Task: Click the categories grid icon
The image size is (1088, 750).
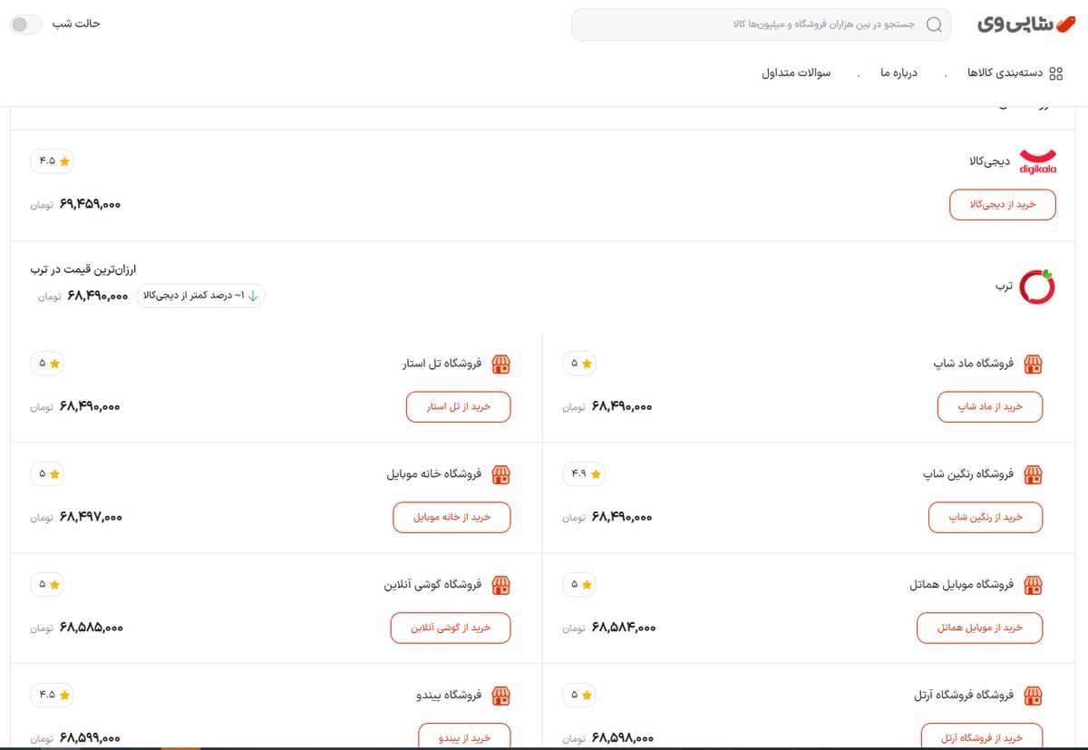Action: click(1055, 73)
